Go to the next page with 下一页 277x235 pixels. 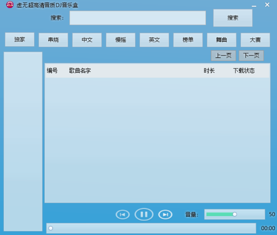click(251, 56)
